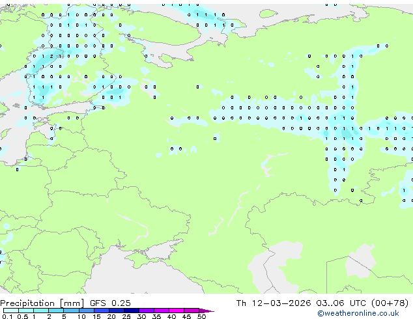Click the 40–45 mm bright magenta swatch

coord(177,311)
